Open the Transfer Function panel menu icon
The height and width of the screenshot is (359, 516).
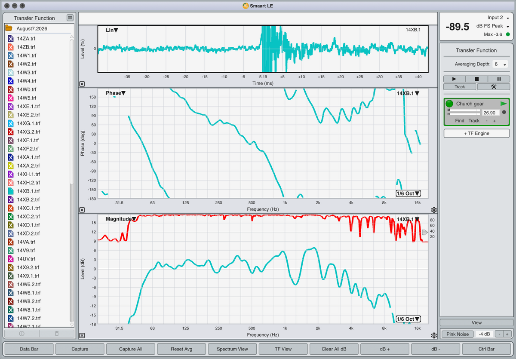pos(70,18)
